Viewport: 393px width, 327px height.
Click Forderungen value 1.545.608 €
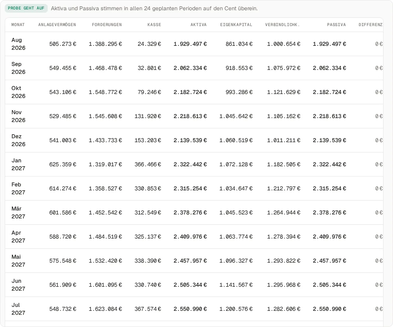coord(105,116)
